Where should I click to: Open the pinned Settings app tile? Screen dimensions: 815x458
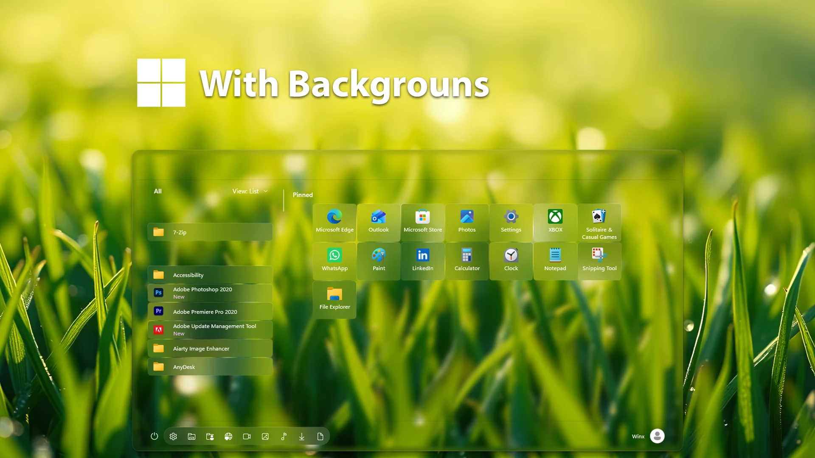pyautogui.click(x=511, y=223)
